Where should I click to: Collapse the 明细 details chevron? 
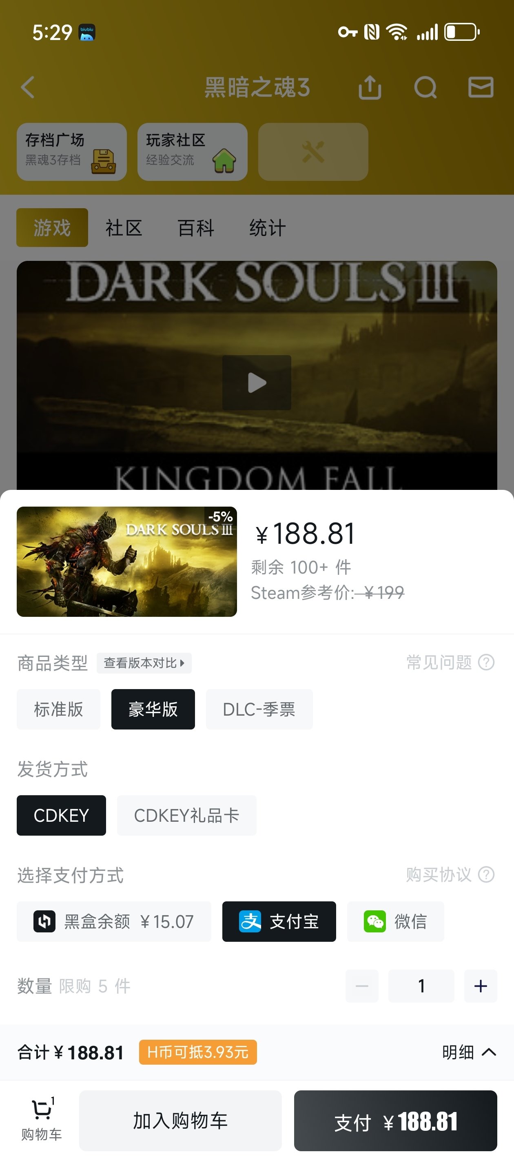[489, 1052]
